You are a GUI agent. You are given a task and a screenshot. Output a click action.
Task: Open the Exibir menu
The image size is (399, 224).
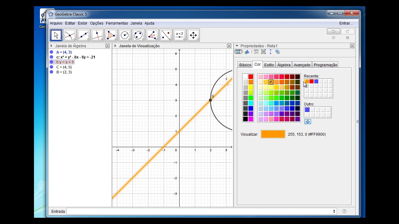[83, 23]
